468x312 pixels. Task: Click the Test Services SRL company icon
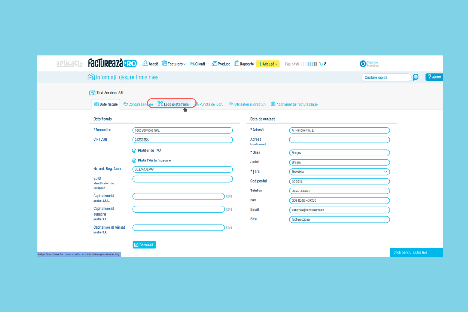pyautogui.click(x=92, y=93)
